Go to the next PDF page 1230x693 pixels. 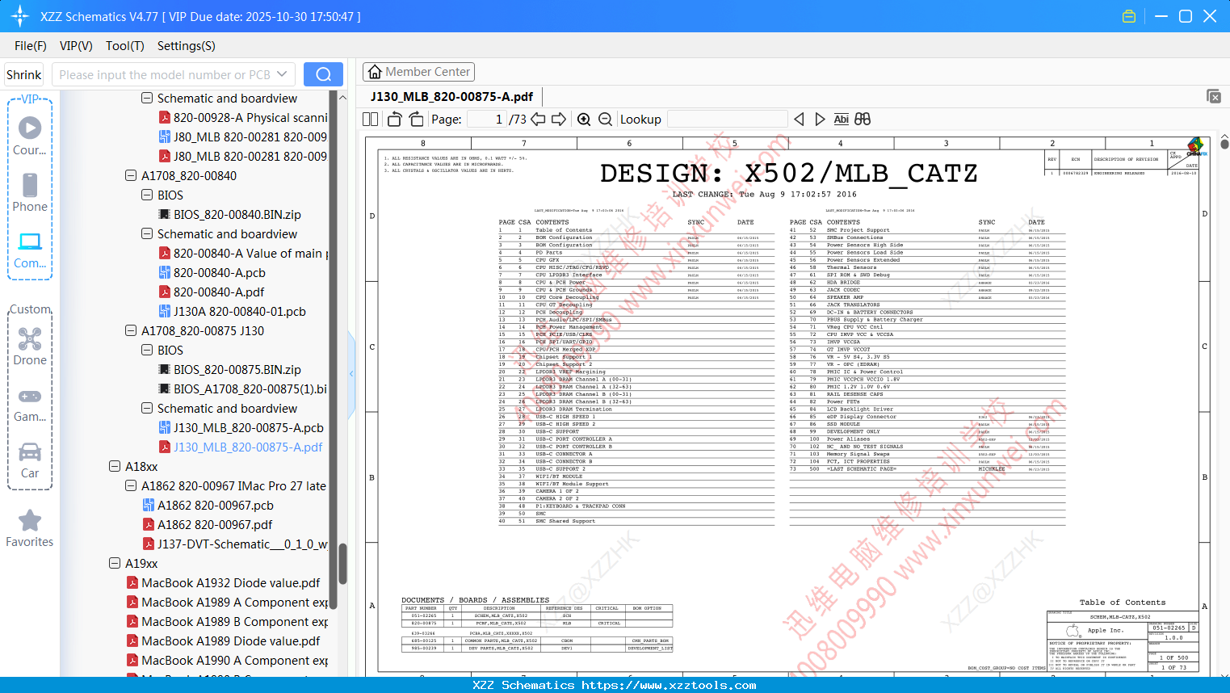click(559, 120)
